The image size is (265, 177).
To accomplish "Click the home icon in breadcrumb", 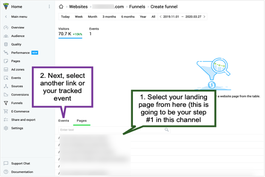I will [x=61, y=7].
